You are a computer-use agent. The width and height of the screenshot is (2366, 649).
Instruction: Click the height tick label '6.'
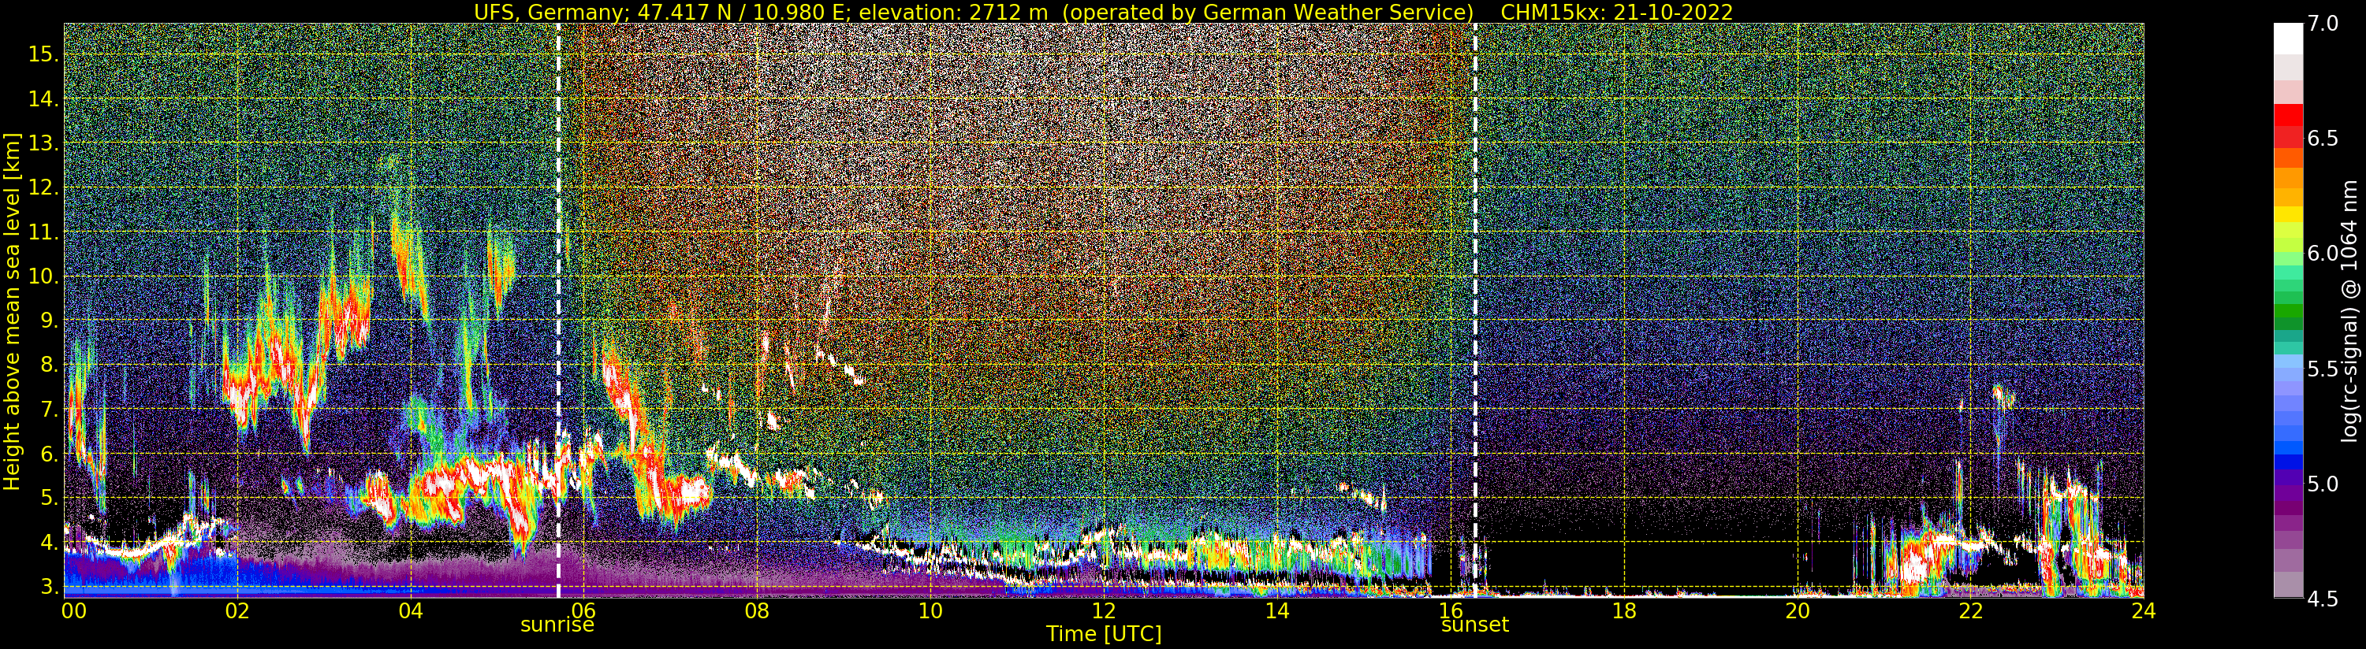(50, 454)
